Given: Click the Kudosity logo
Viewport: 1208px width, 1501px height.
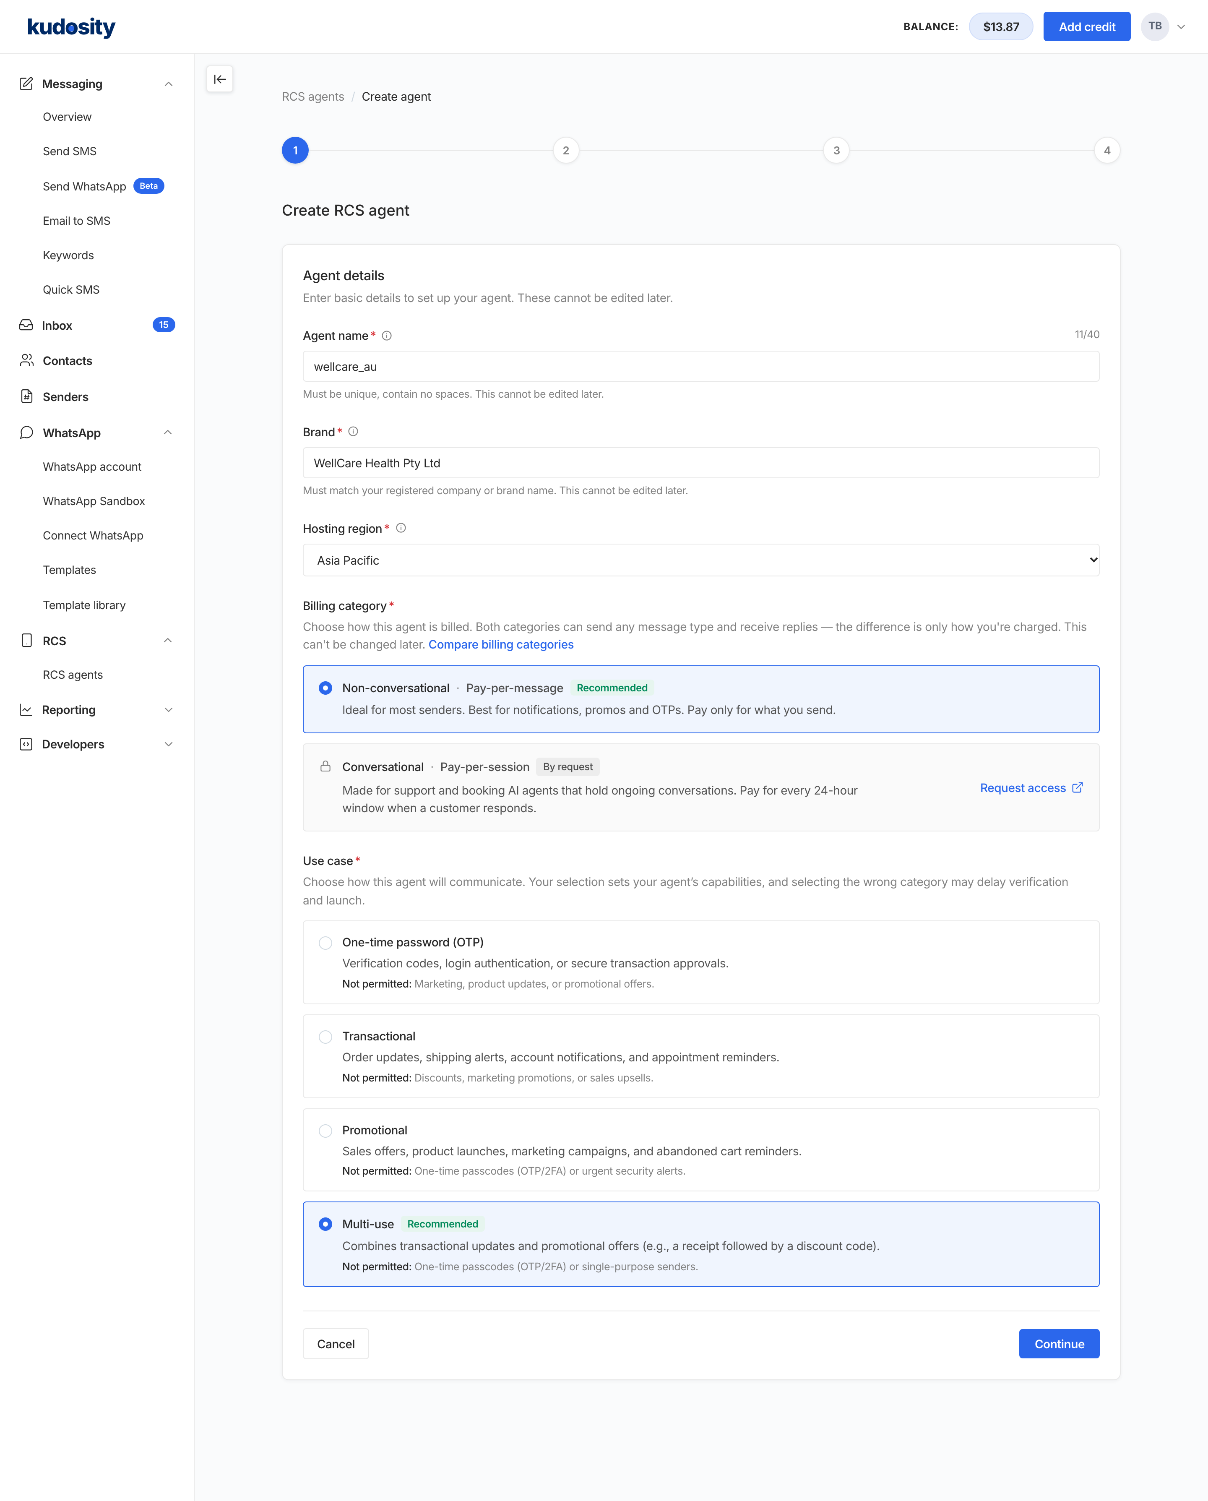Looking at the screenshot, I should (71, 27).
